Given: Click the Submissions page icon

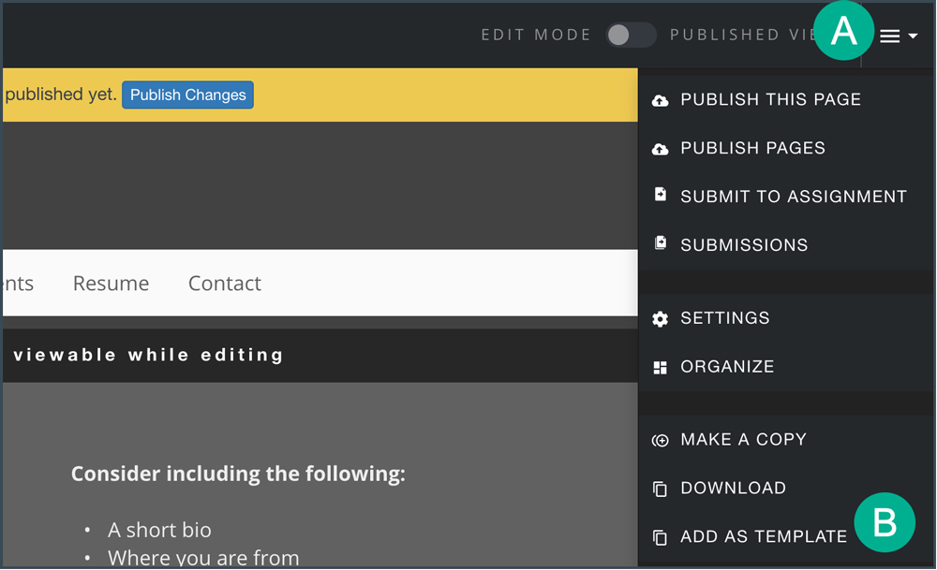Looking at the screenshot, I should coord(661,244).
